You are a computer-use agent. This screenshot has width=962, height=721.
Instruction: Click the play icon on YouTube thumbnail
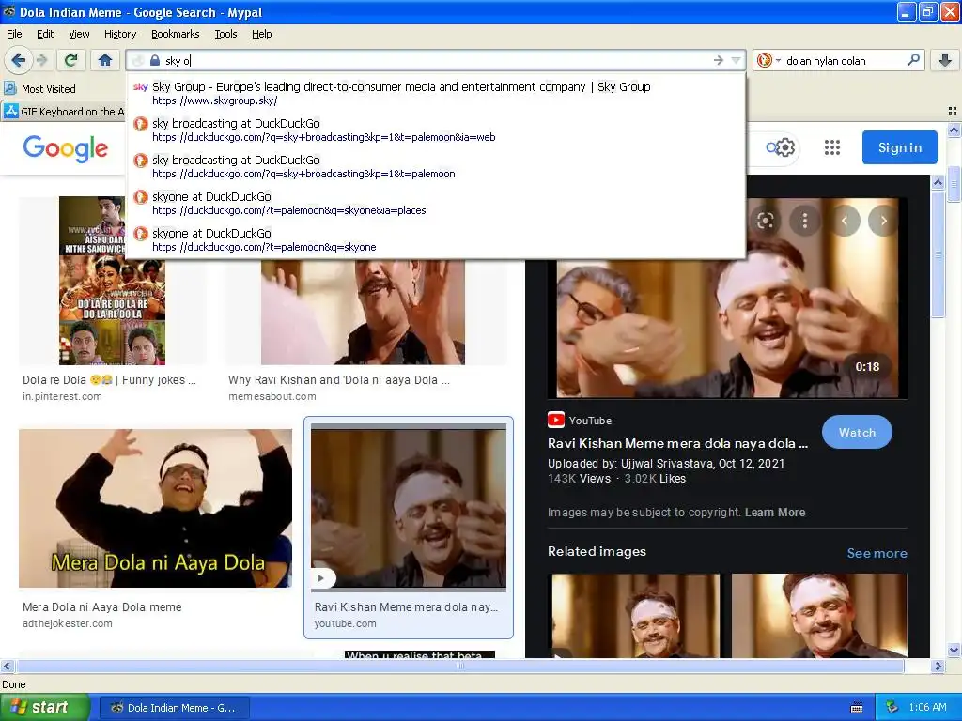pos(321,577)
